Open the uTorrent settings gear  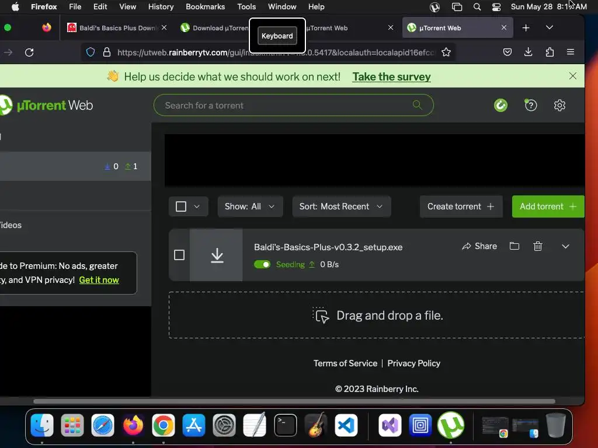tap(559, 105)
